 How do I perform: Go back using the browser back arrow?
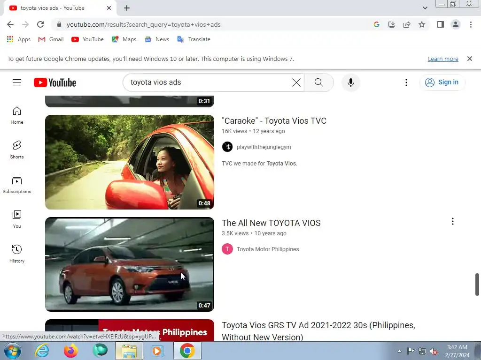coord(10,24)
